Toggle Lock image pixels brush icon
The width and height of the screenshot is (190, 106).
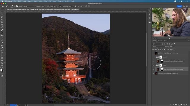[x=158, y=49]
